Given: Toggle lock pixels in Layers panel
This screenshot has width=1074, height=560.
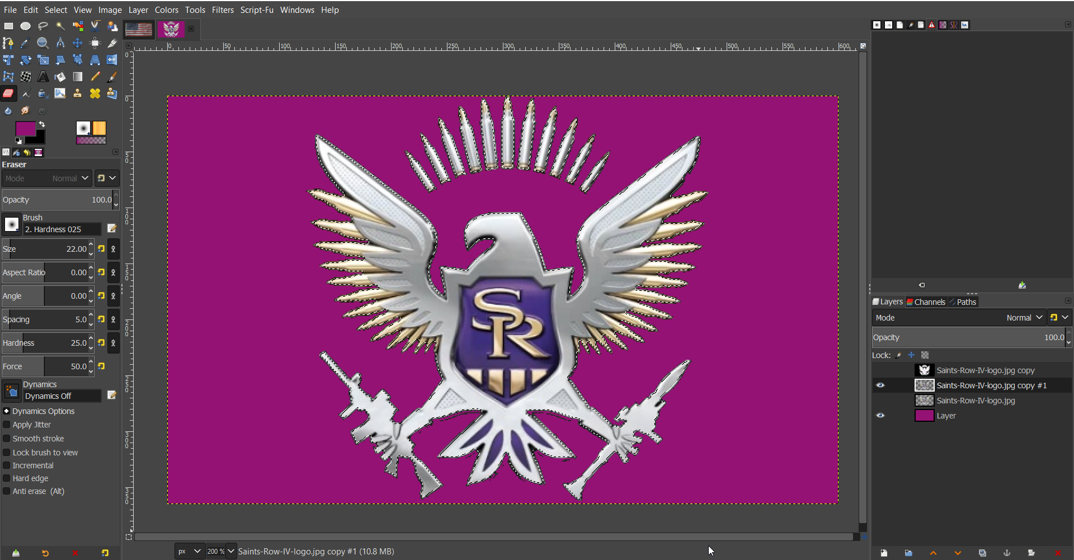Looking at the screenshot, I should (x=898, y=355).
